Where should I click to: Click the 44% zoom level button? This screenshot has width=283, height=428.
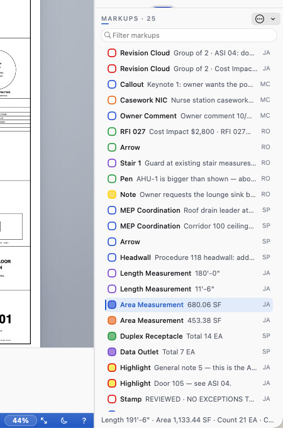coord(21,420)
